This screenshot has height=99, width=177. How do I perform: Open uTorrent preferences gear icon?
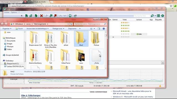point(163,16)
